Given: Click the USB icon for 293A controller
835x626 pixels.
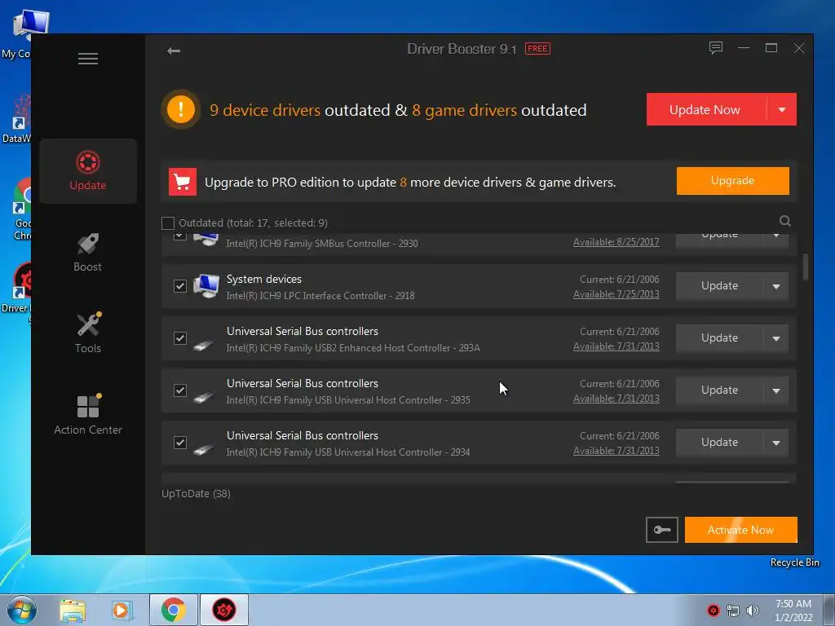Looking at the screenshot, I should 204,345.
